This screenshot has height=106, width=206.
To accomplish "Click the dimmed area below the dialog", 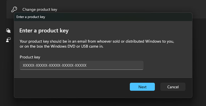I will (103, 102).
